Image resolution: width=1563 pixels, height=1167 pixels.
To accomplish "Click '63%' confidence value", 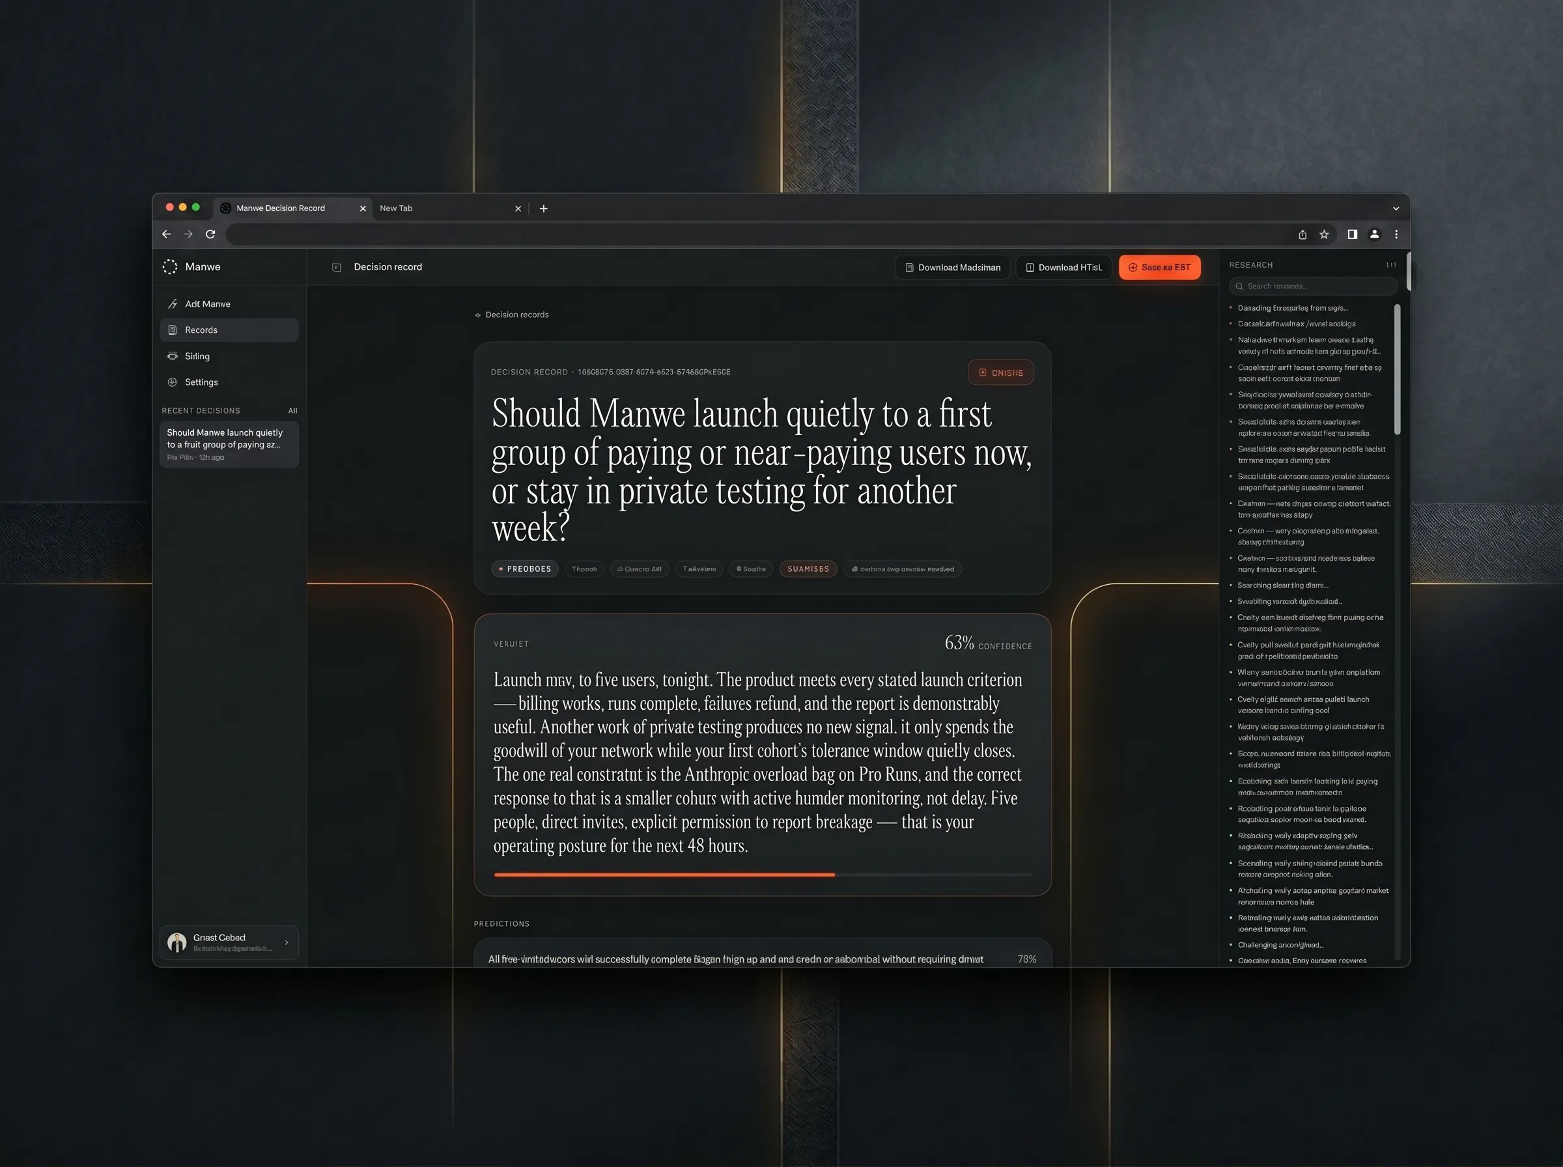I will (x=959, y=643).
